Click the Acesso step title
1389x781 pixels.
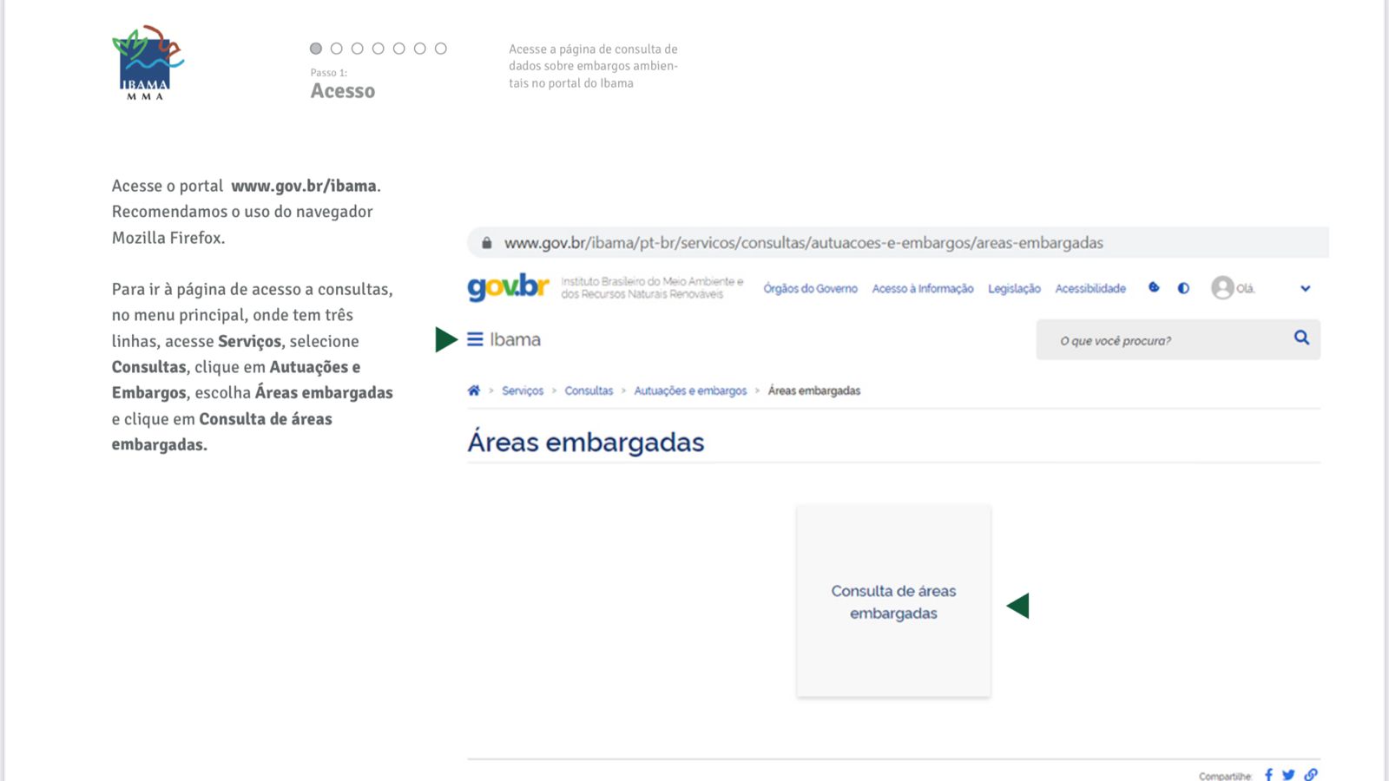[343, 91]
